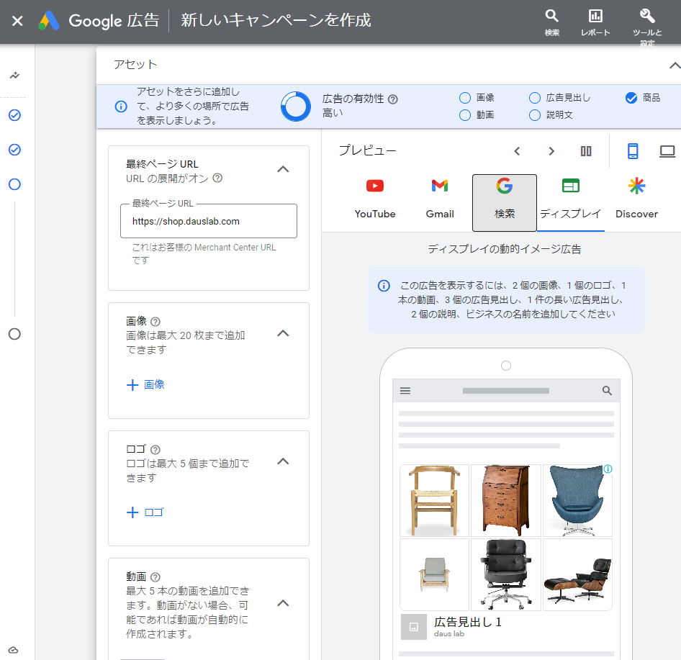The height and width of the screenshot is (660, 681).
Task: Pause the preview rotation
Action: point(586,151)
